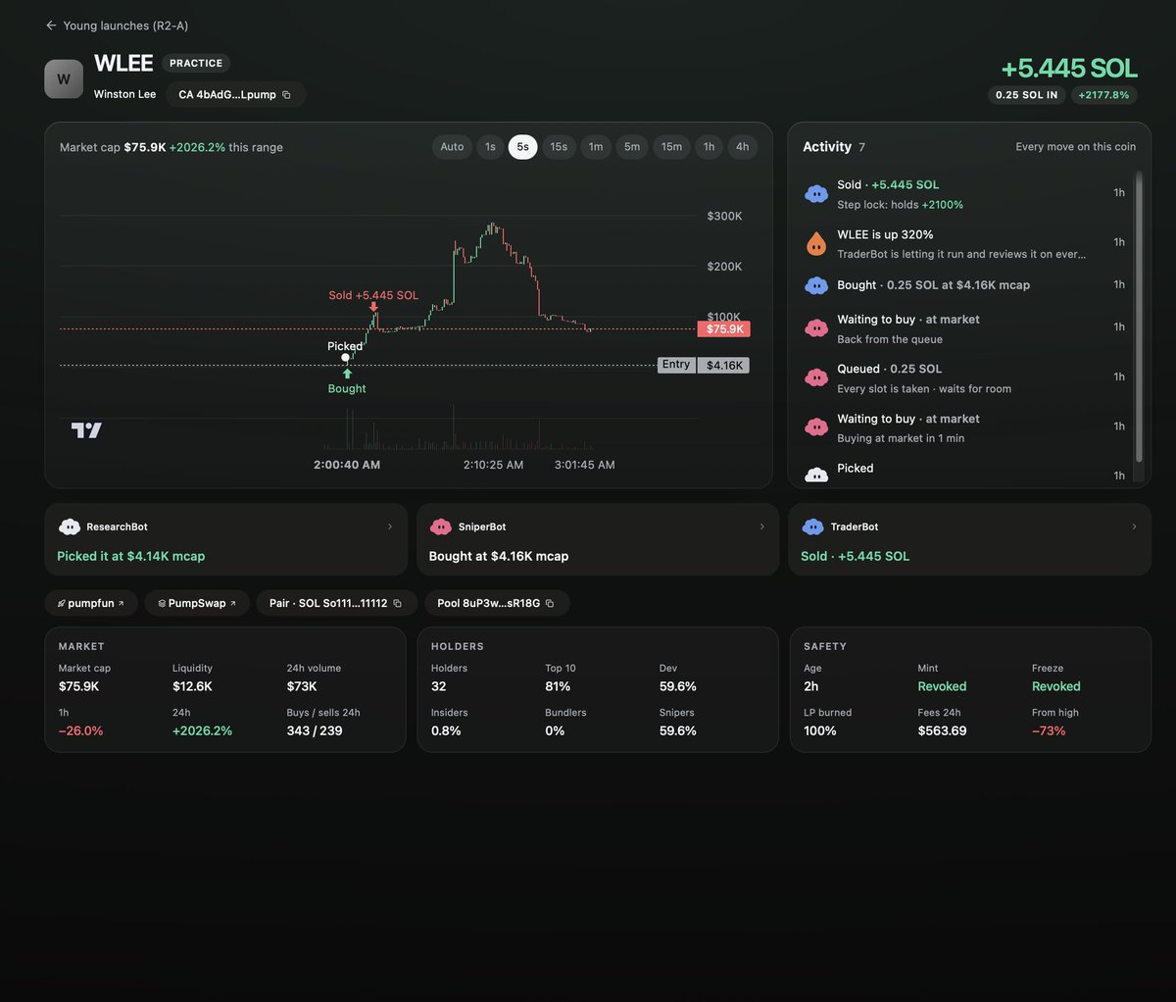Switch chart interval to 1s
Screen dimensions: 1176x1002
click(x=490, y=147)
